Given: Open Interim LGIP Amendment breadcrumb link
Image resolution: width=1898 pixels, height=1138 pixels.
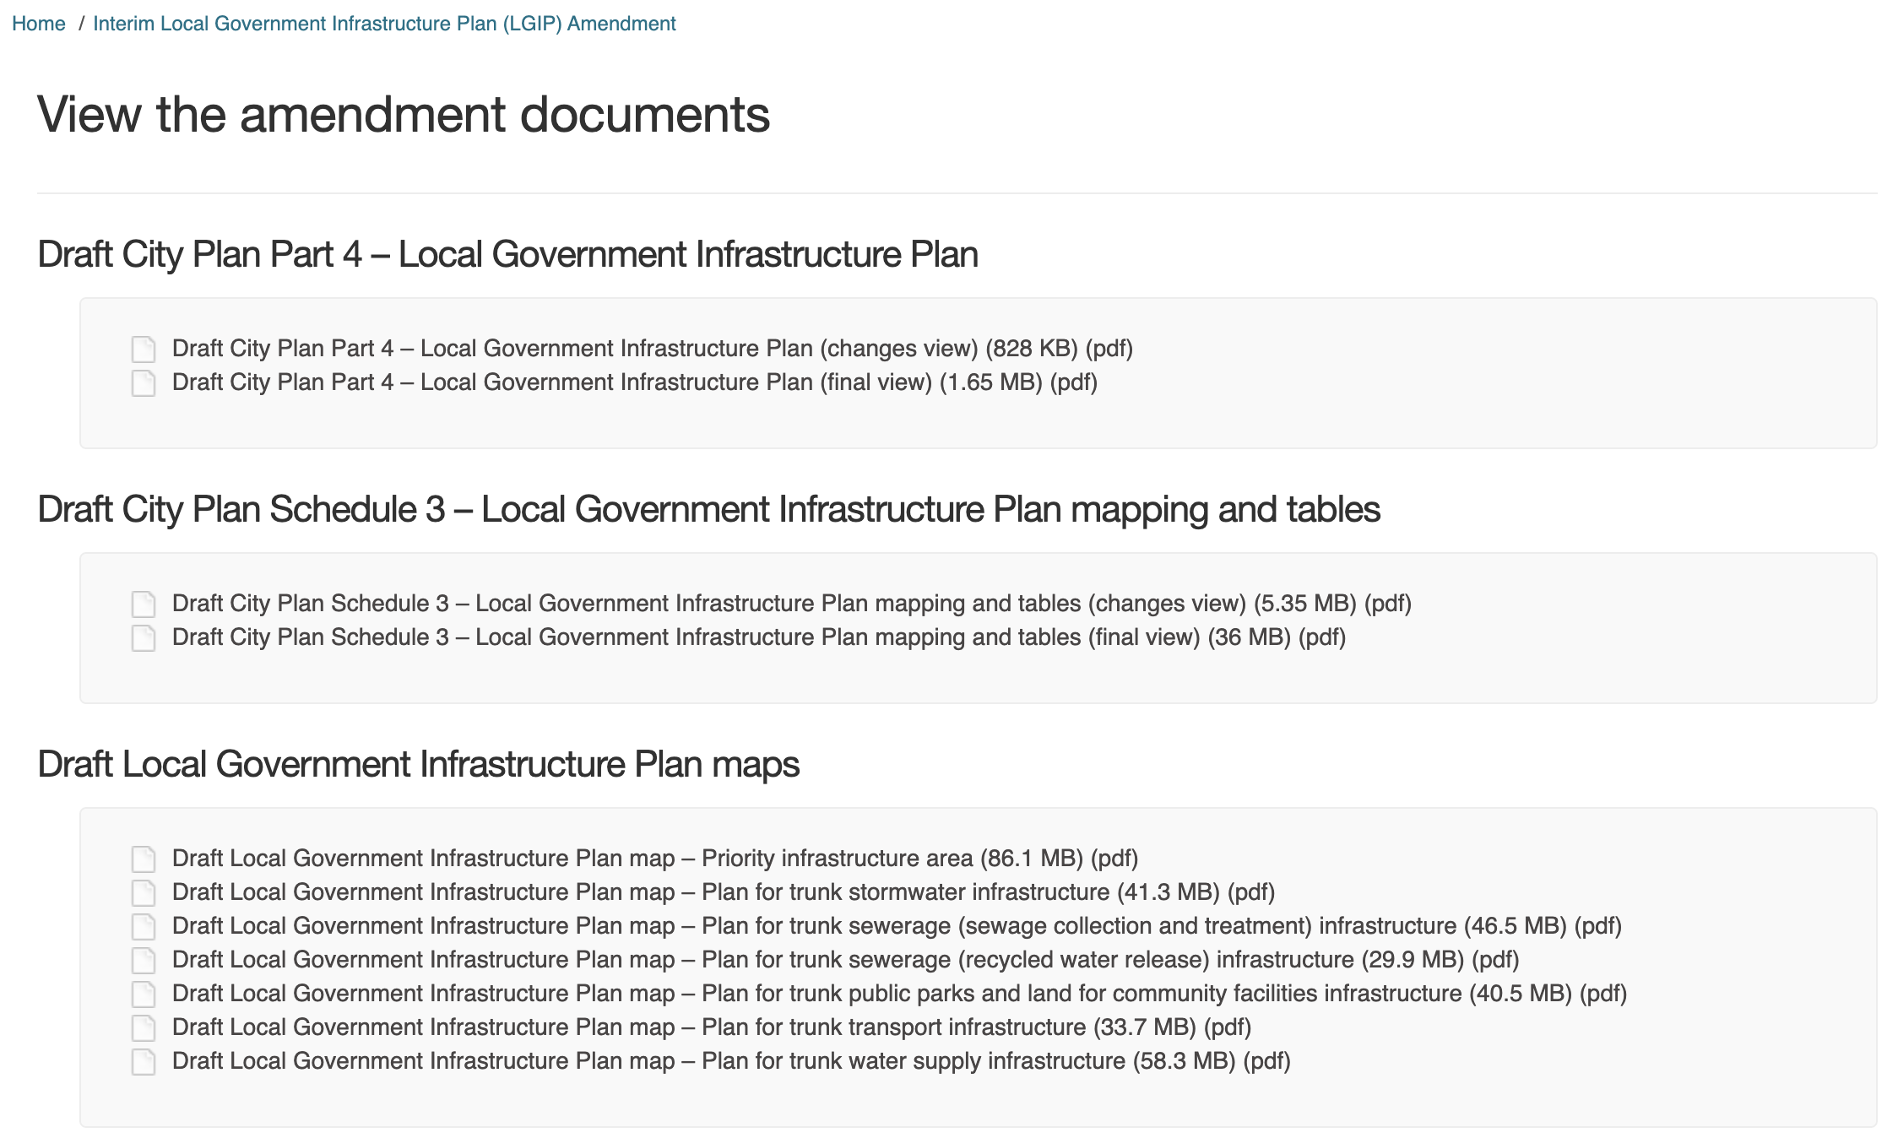Looking at the screenshot, I should pyautogui.click(x=384, y=24).
